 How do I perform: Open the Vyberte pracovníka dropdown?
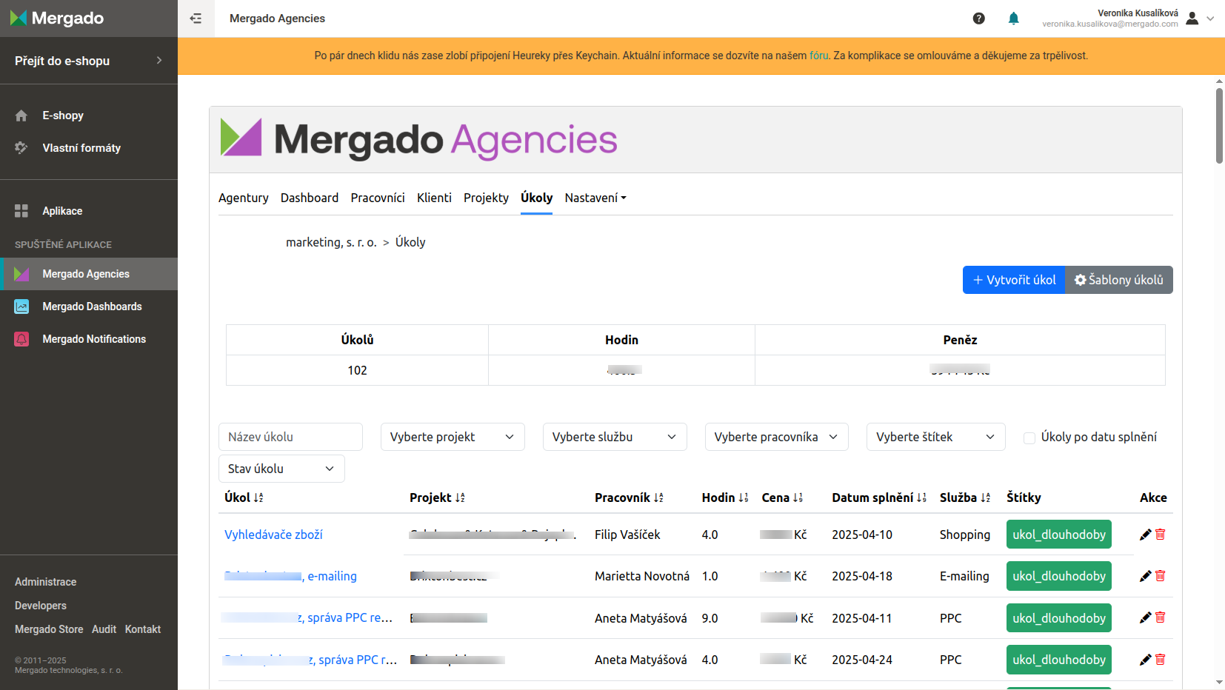(775, 437)
